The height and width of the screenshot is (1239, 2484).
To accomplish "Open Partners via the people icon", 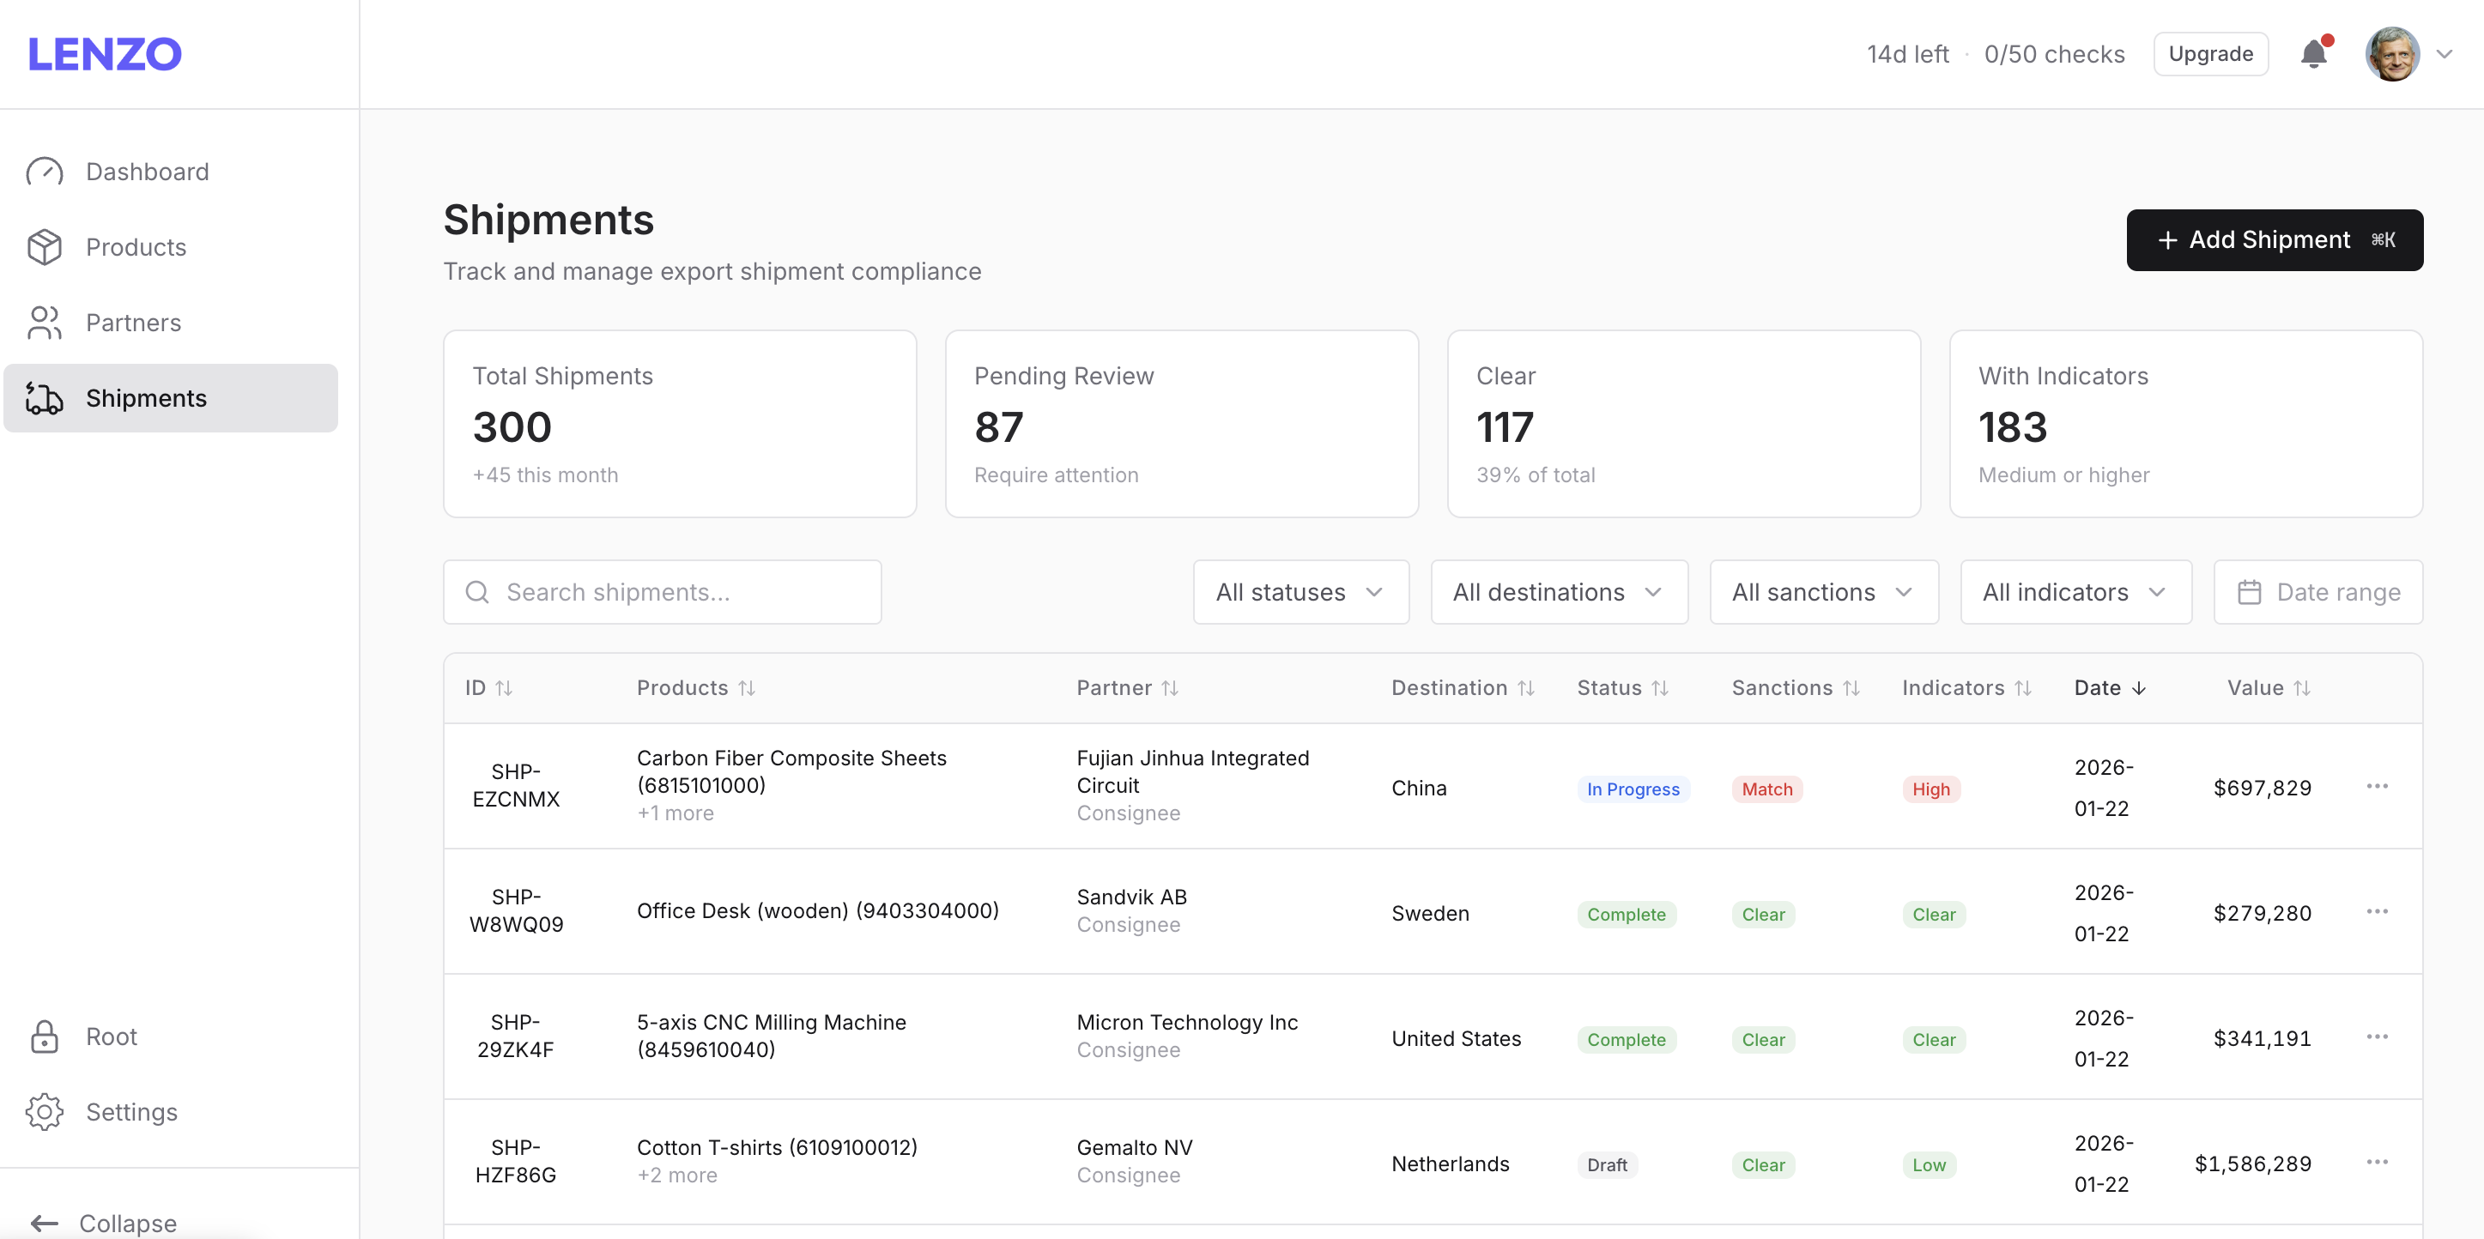I will click(45, 322).
